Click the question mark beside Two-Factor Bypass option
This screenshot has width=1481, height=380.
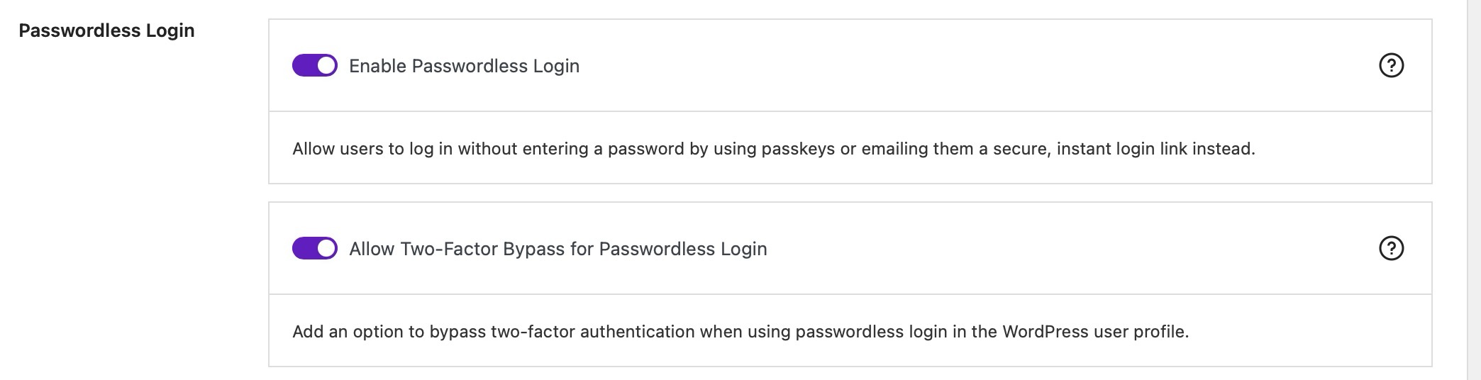pos(1391,249)
